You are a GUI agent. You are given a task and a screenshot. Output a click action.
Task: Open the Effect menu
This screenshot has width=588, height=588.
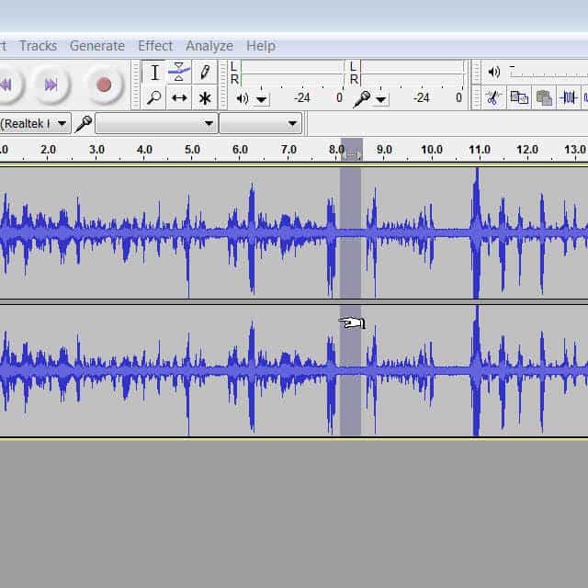tap(155, 46)
